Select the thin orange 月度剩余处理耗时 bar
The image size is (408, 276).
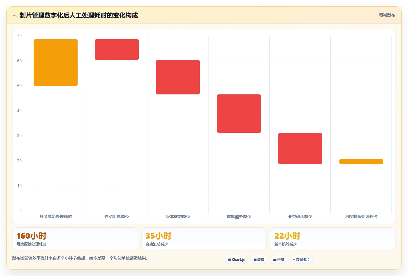pyautogui.click(x=361, y=161)
